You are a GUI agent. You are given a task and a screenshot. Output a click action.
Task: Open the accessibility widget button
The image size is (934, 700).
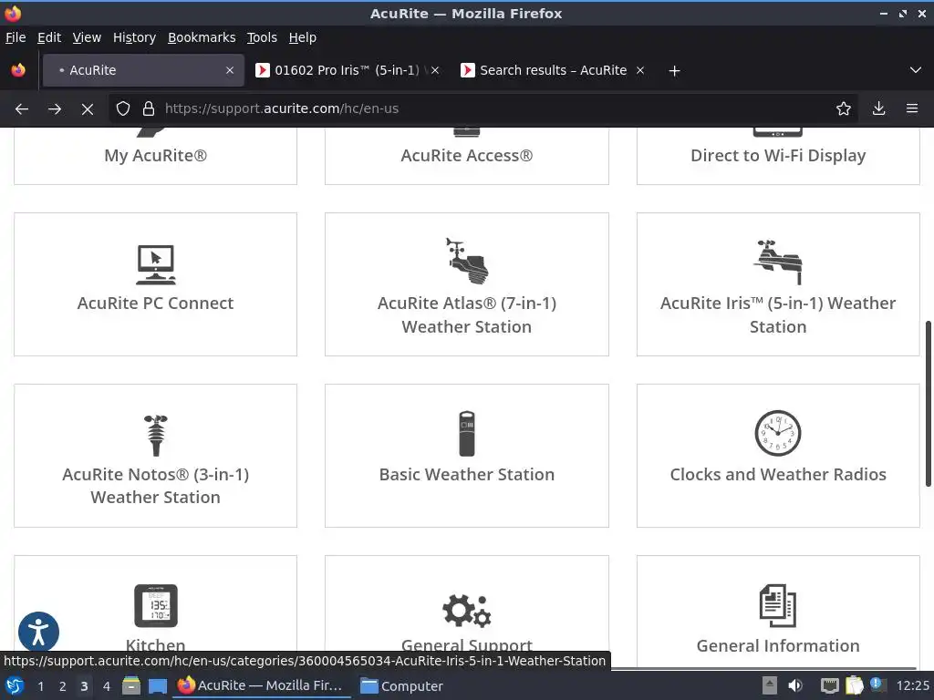pyautogui.click(x=38, y=632)
